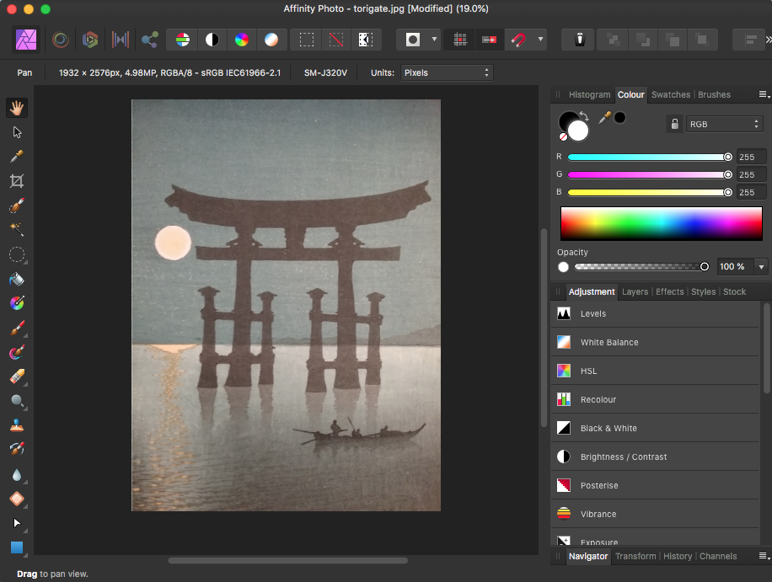Switch to the History tab
The height and width of the screenshot is (582, 772).
pyautogui.click(x=678, y=556)
